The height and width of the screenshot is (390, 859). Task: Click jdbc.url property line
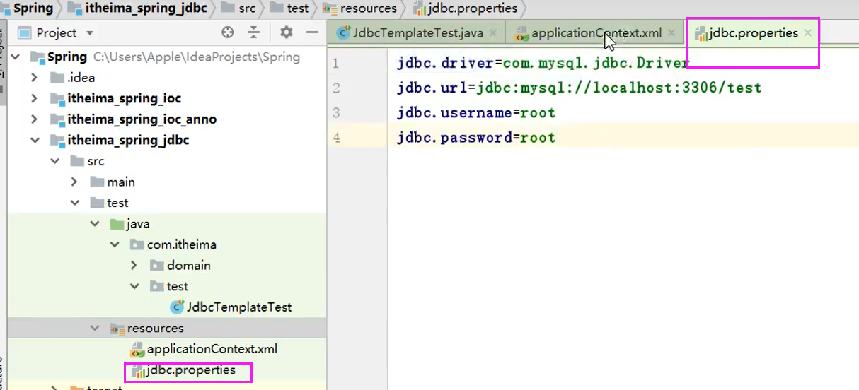pos(580,88)
